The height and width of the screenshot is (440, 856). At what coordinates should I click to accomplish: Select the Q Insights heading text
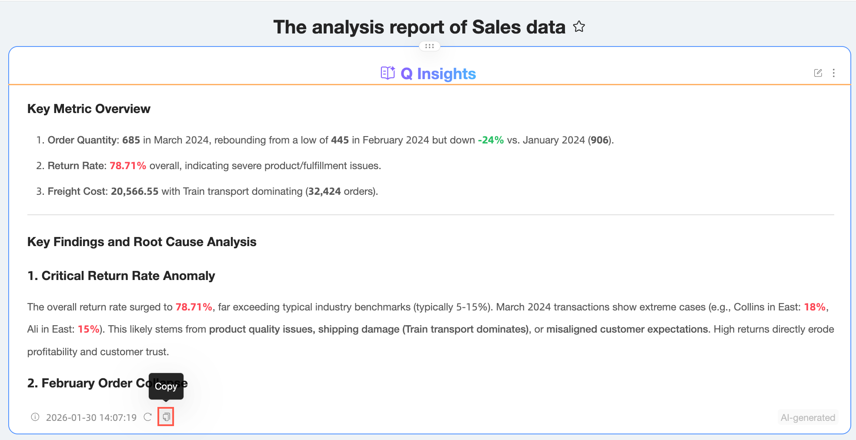438,74
